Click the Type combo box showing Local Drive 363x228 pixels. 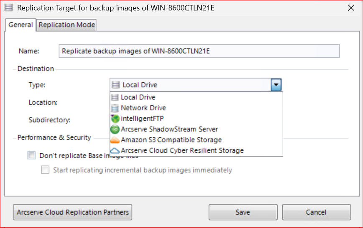tap(196, 85)
